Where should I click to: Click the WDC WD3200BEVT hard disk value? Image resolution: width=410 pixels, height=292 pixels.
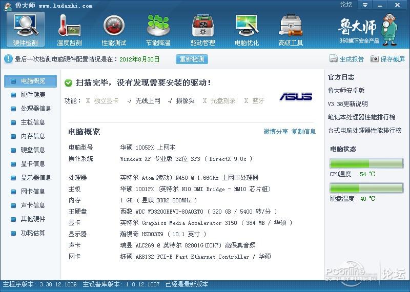[x=198, y=212]
